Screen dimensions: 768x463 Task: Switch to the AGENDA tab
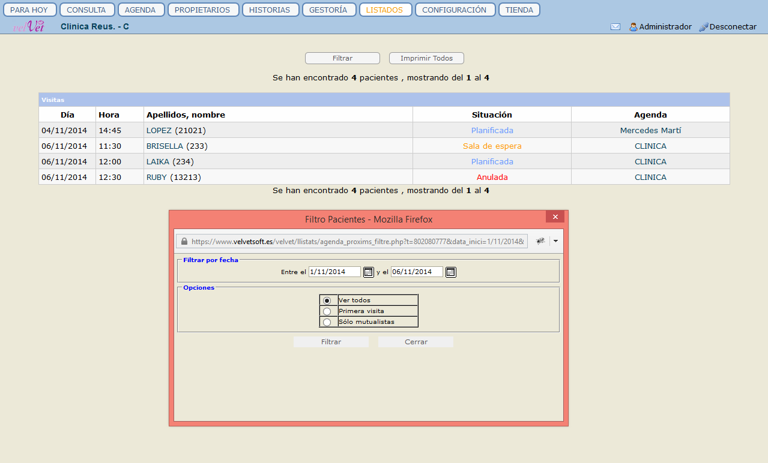tap(140, 10)
